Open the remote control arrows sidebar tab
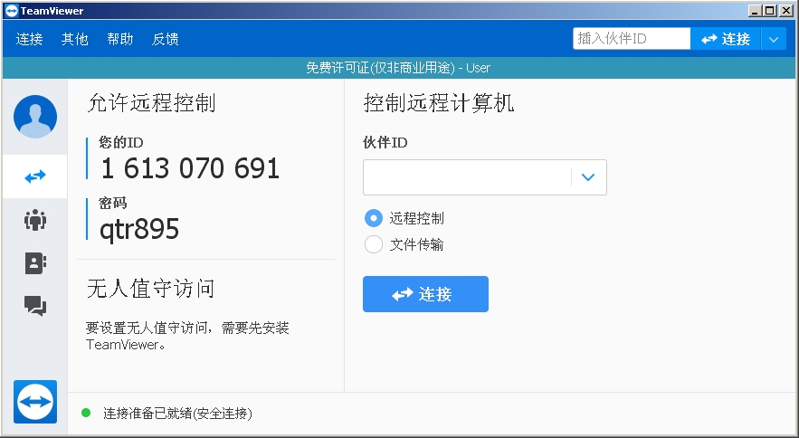Viewport: 799px width, 438px height. click(x=34, y=176)
